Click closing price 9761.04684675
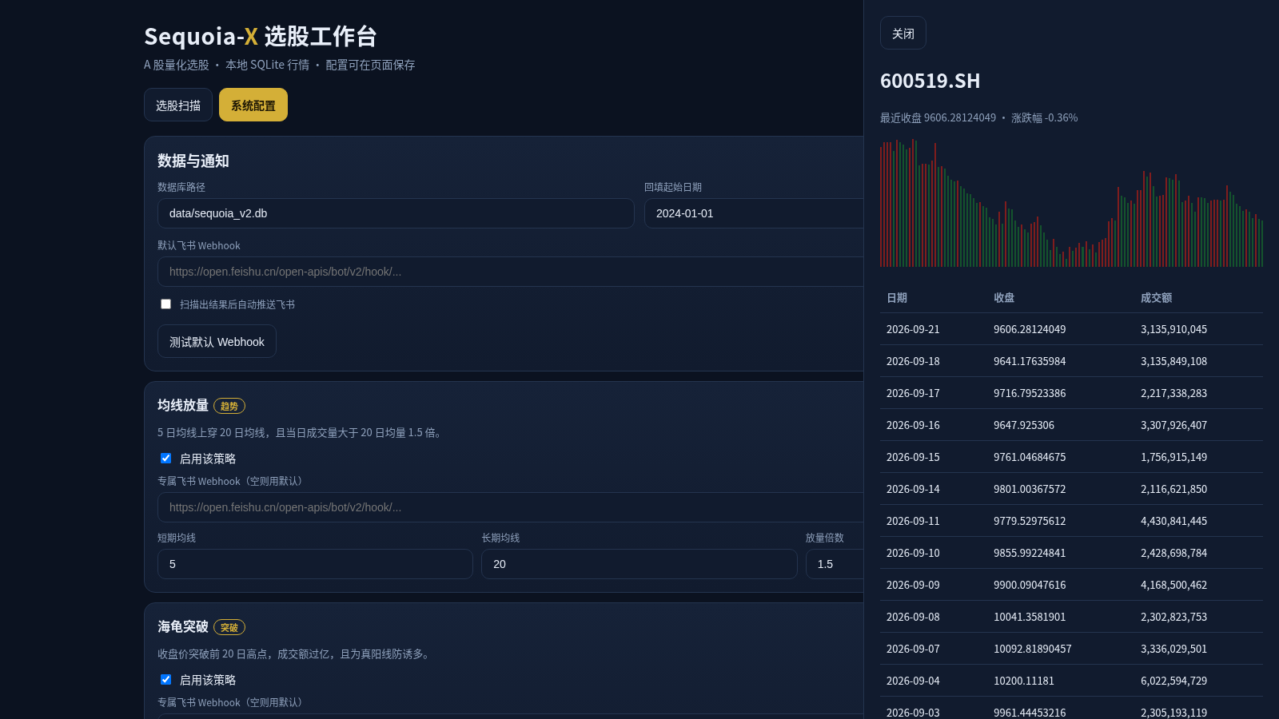The height and width of the screenshot is (719, 1279). pyautogui.click(x=1030, y=457)
